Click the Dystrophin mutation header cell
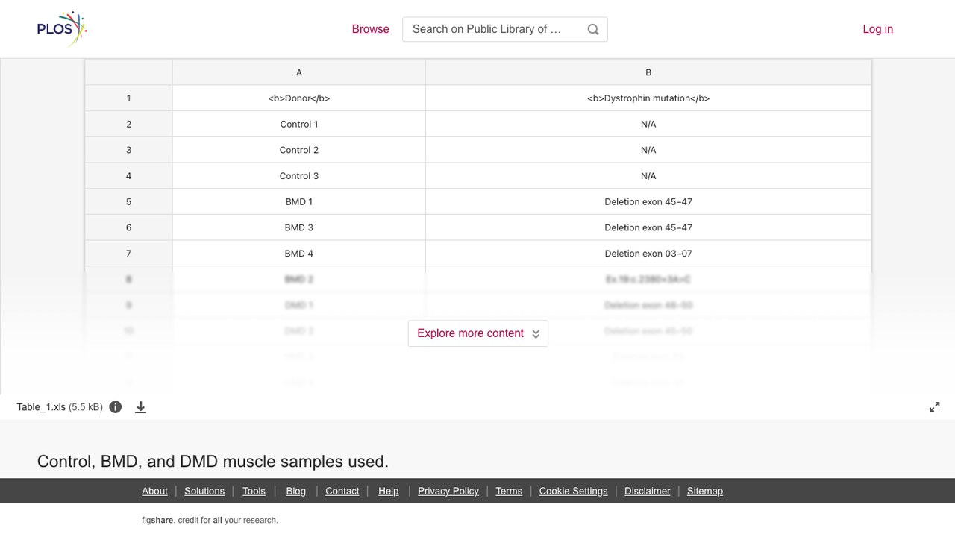Viewport: 955px width, 537px height. 648,98
